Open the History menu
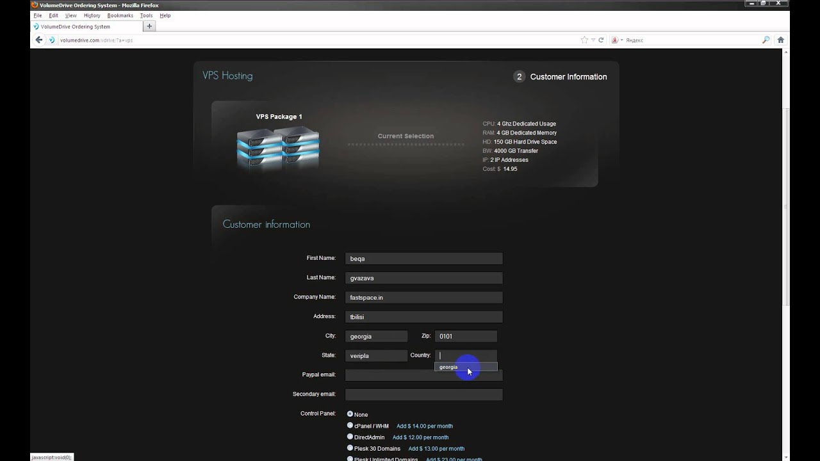Image resolution: width=820 pixels, height=461 pixels. point(92,15)
